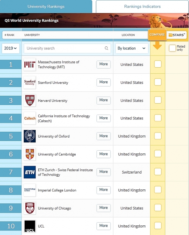189x235 pixels.
Task: Click More for Stanford University
Action: click(104, 82)
